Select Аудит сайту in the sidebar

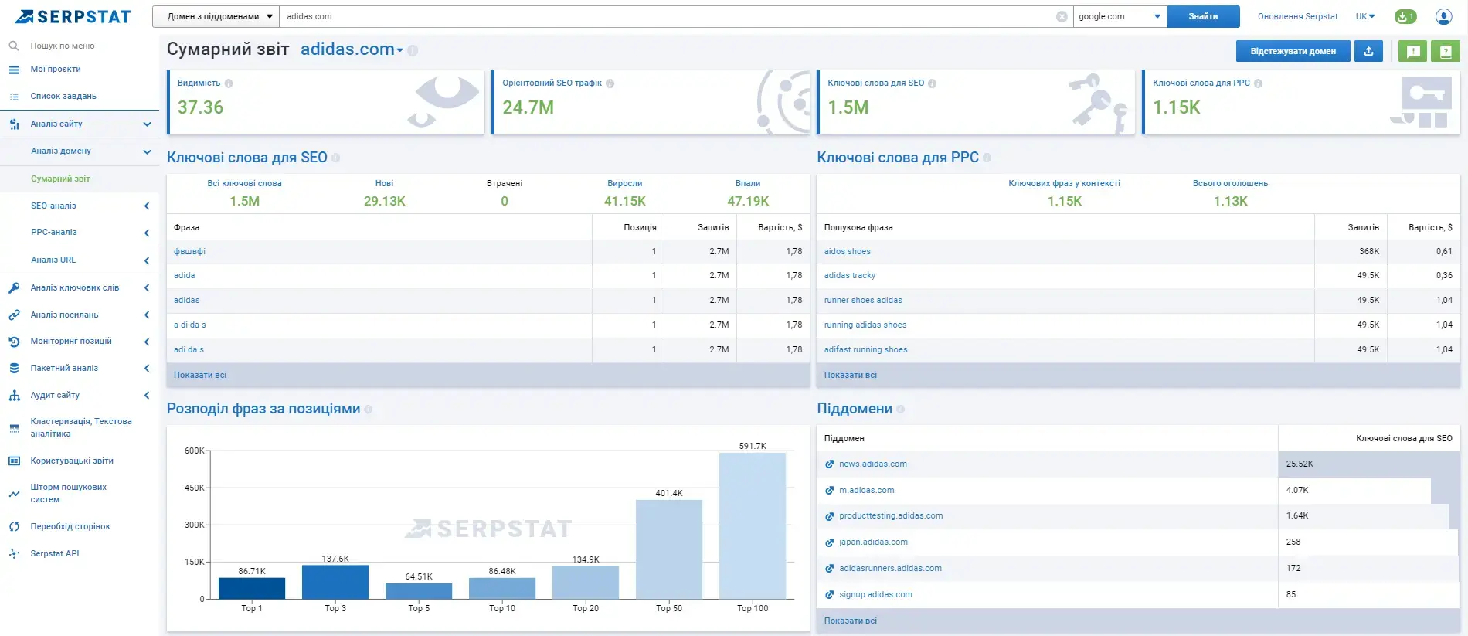point(55,395)
